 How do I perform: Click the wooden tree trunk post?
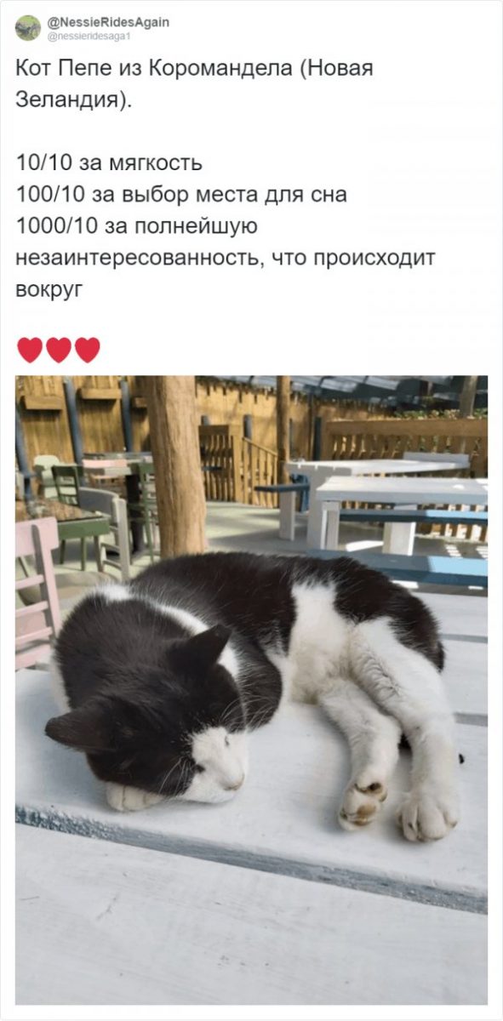pos(179,466)
